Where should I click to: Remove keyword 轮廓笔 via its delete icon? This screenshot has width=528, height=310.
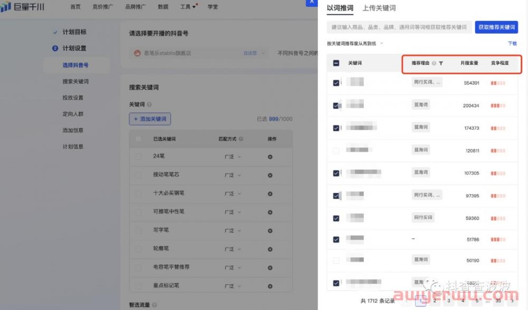tap(270, 249)
